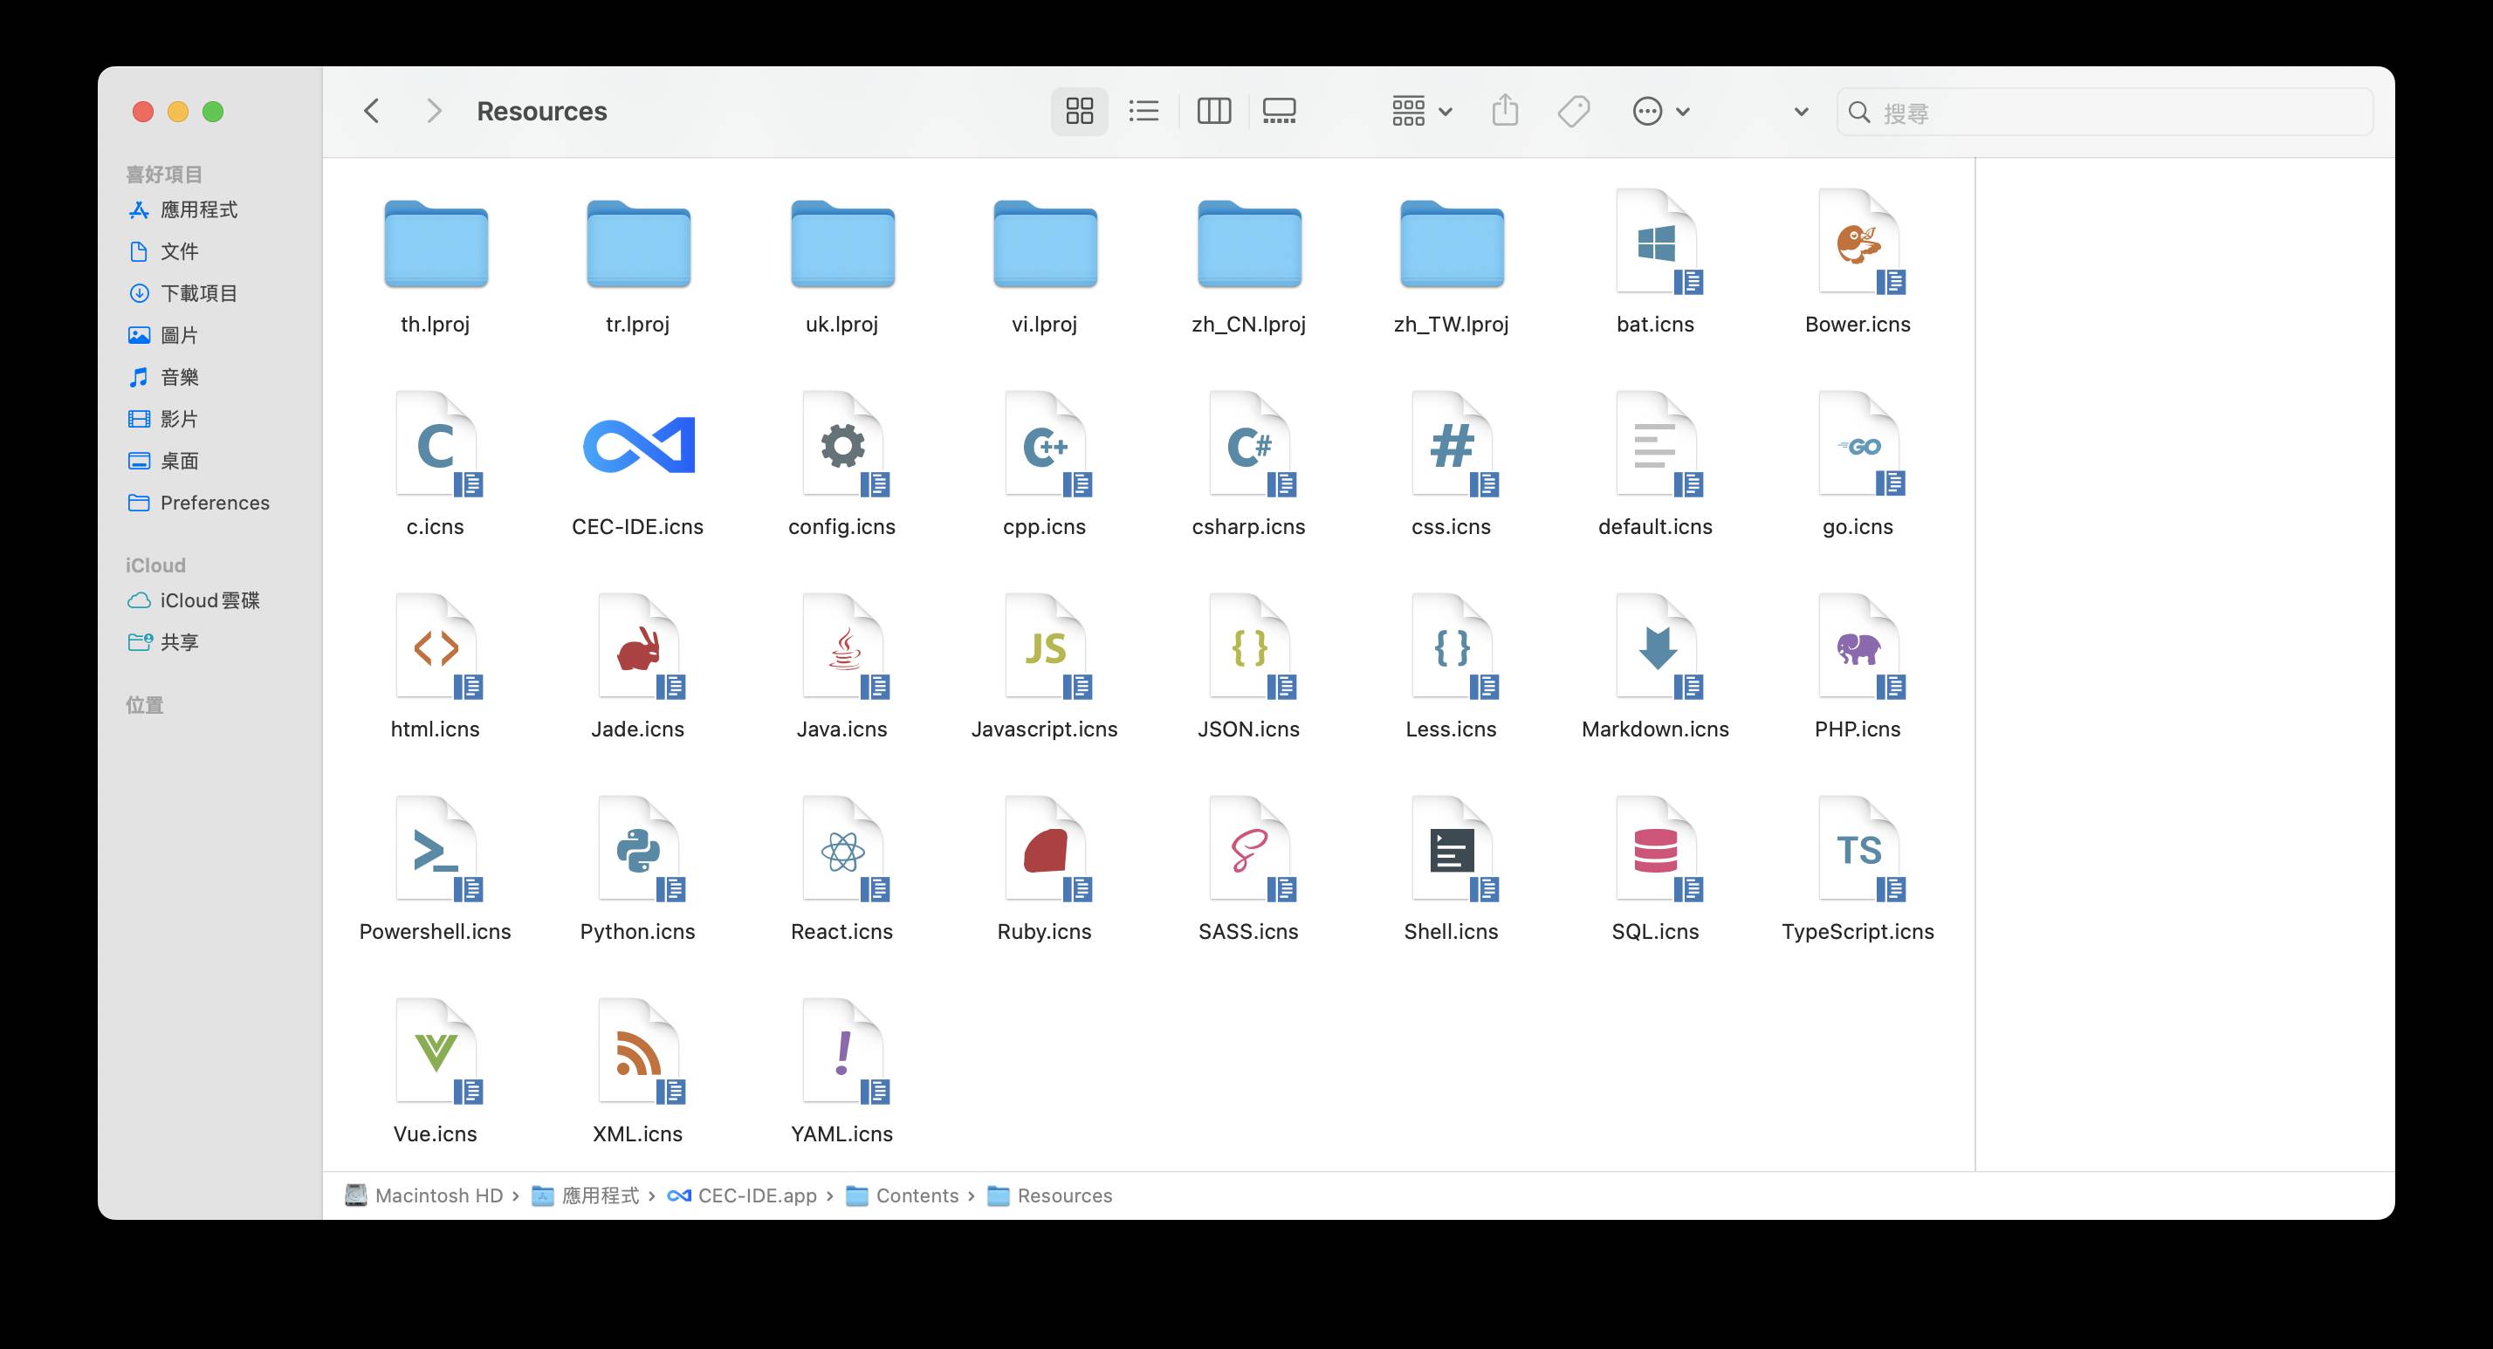Switch to gallery view mode
This screenshot has height=1349, width=2493.
click(1280, 112)
